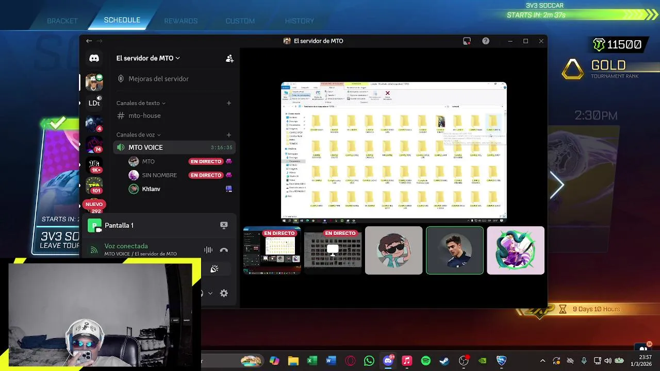Screen dimensions: 660x371
Task: Open Excel from taskbar
Action: [x=312, y=361]
